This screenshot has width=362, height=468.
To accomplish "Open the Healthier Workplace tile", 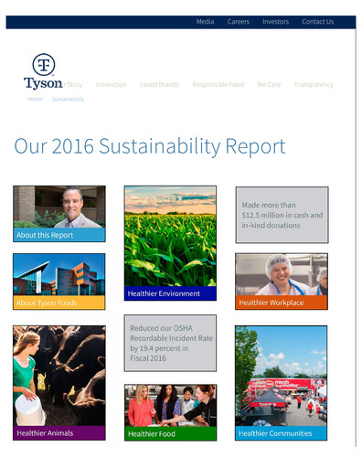I will point(282,282).
